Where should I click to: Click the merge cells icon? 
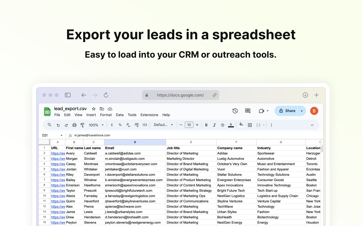(x=258, y=125)
